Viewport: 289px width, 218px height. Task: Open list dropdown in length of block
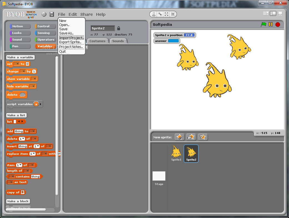pyautogui.click(x=27, y=171)
